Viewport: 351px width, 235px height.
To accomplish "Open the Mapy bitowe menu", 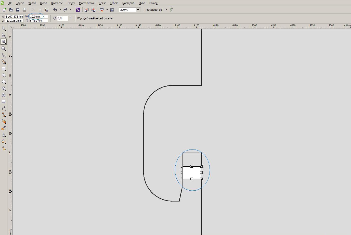I will [87, 3].
